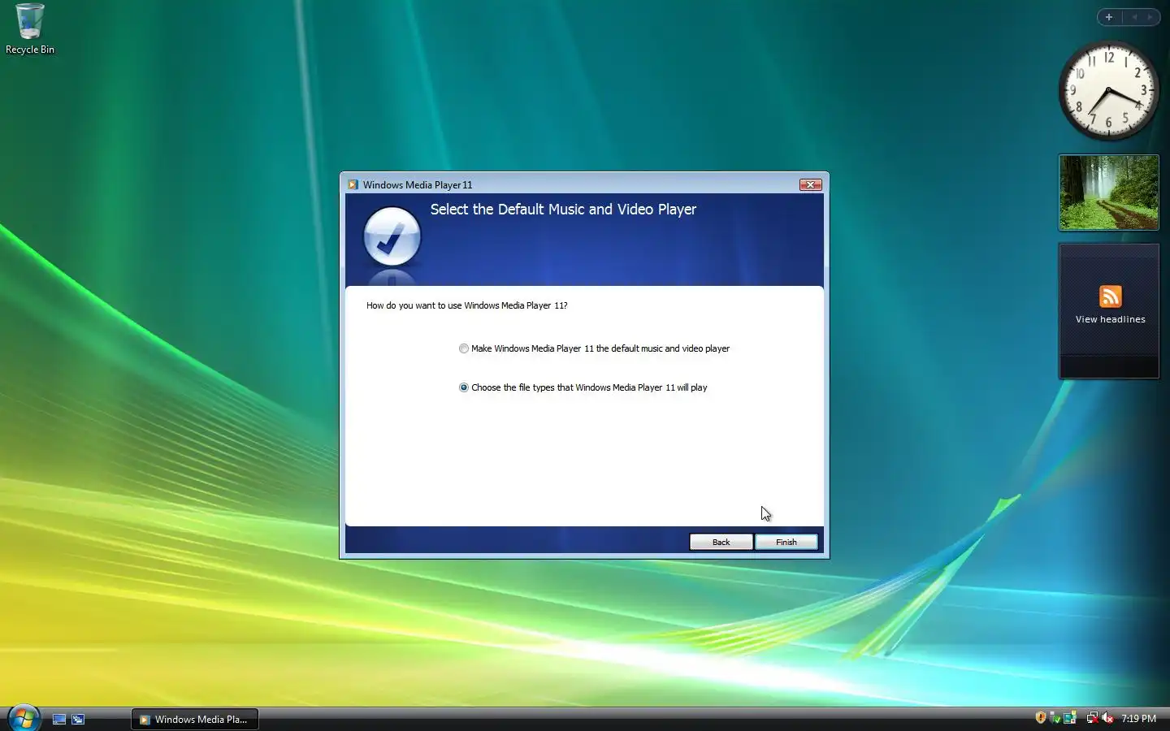Open the forest slideshow gadget picture
The height and width of the screenshot is (731, 1170).
(x=1109, y=192)
